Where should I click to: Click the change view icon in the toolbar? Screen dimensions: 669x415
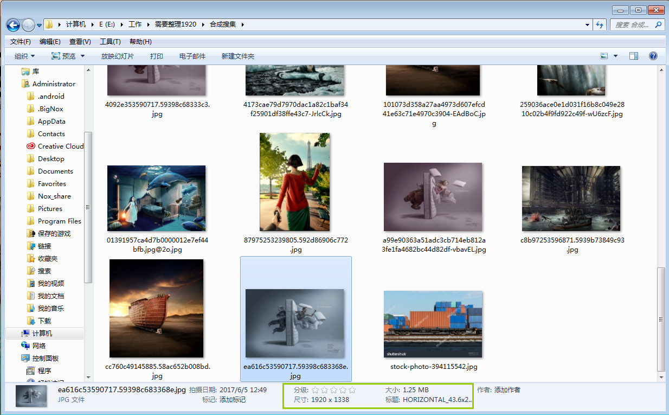coord(604,56)
